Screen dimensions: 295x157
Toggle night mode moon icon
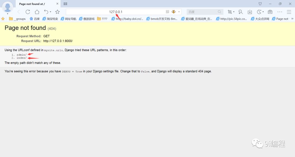(259, 12)
